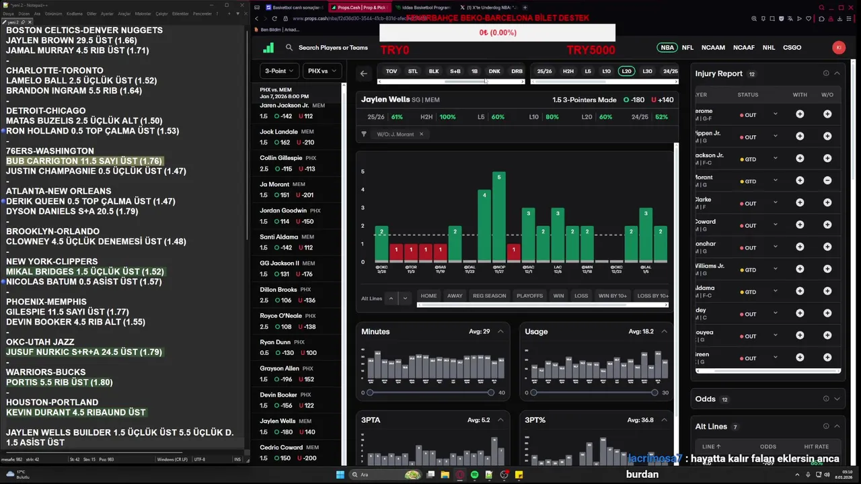Lower the Alt Lines value with down arrow
The width and height of the screenshot is (861, 484).
pyautogui.click(x=405, y=298)
